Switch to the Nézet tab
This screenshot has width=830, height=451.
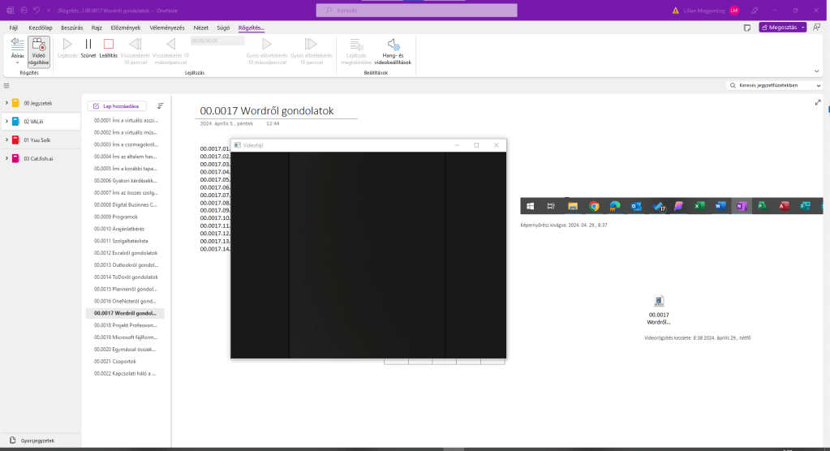(x=200, y=28)
